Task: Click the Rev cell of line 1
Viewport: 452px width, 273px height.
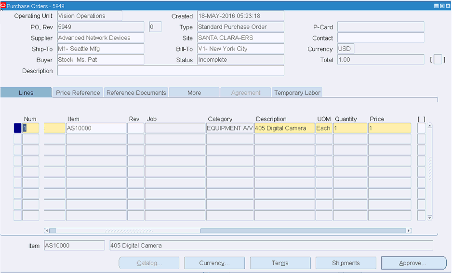Action: pyautogui.click(x=136, y=128)
